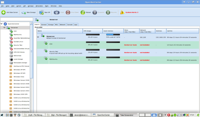Collapse the OpenXenCenter root tree node

[x=2, y=24]
